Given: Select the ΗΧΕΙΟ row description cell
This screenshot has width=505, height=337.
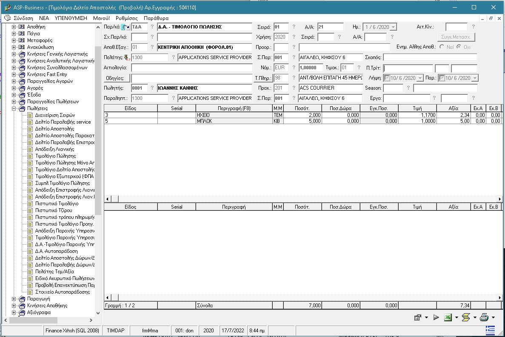Looking at the screenshot, I should click(234, 115).
